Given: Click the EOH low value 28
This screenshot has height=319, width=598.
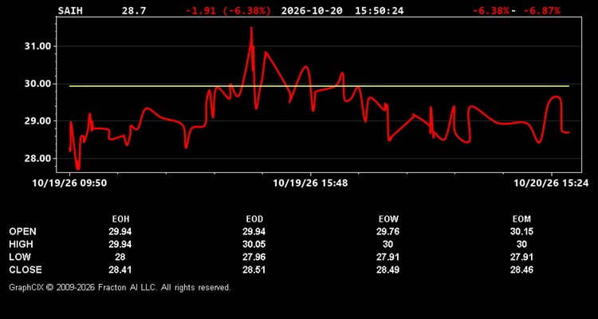Looking at the screenshot, I should 120,257.
